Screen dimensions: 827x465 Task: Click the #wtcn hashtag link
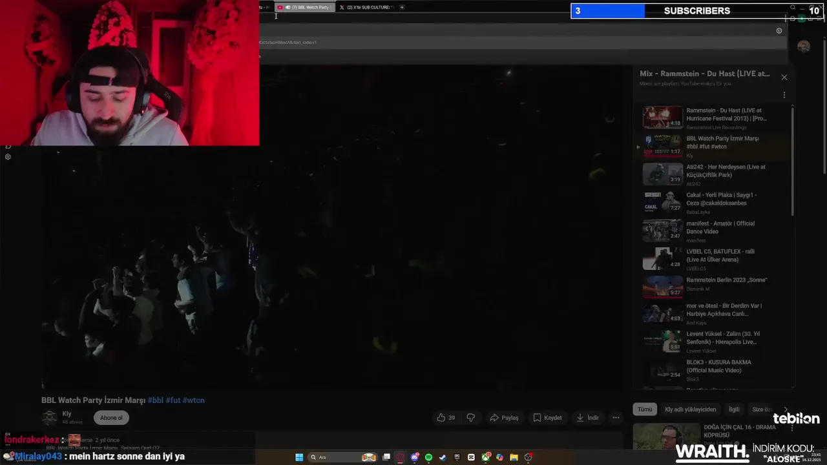(x=194, y=400)
